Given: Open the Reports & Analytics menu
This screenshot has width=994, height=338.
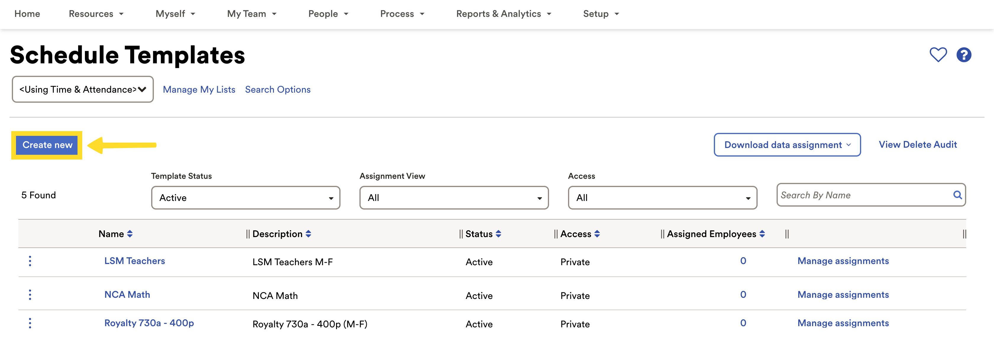Looking at the screenshot, I should (x=504, y=14).
